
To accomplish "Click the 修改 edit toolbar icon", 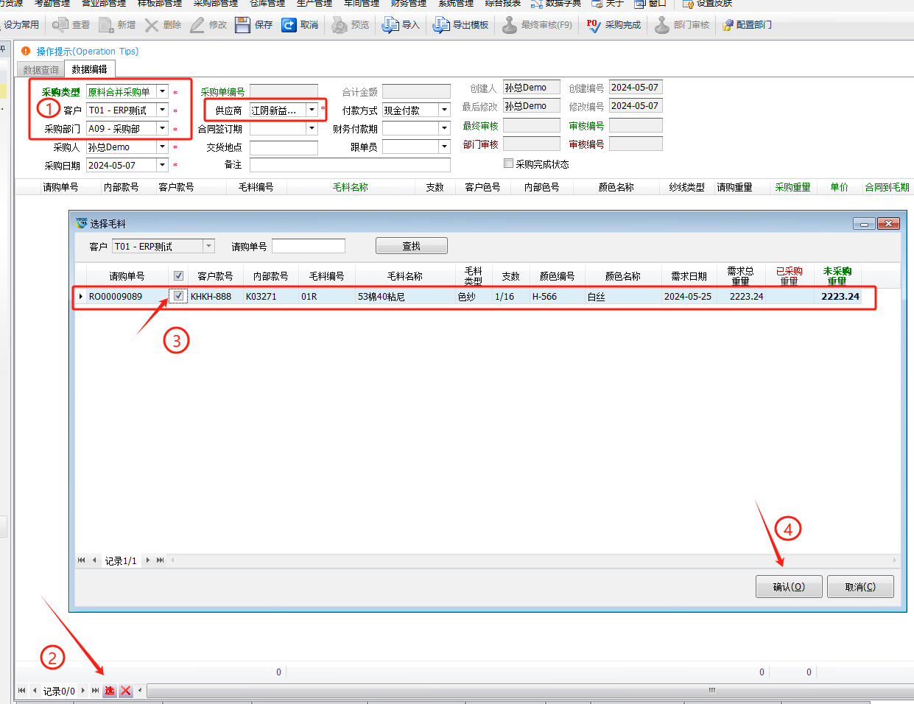I will (197, 25).
